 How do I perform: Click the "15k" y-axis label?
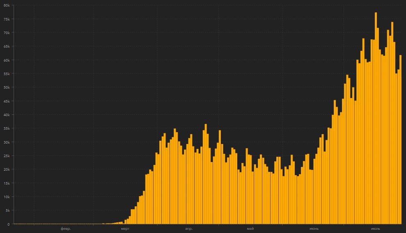tap(7, 183)
